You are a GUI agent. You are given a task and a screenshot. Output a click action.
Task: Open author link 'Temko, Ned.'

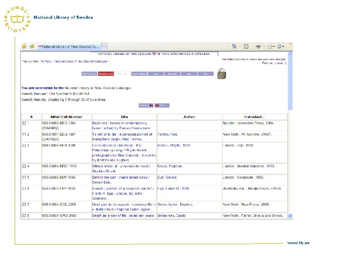point(168,134)
